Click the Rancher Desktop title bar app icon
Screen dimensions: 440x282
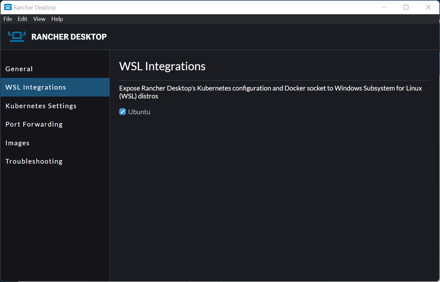coord(8,7)
